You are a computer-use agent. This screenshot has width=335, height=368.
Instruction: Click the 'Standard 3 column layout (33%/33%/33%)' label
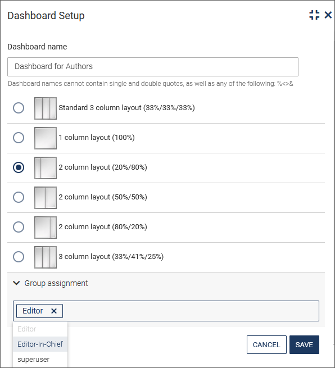coord(127,108)
